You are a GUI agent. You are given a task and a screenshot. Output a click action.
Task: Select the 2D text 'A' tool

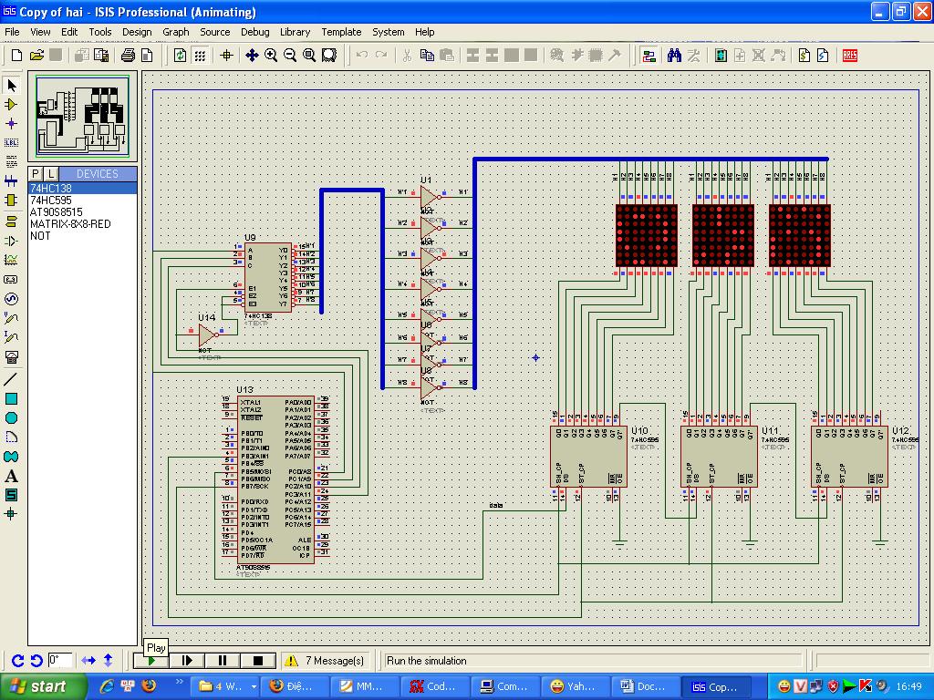(x=12, y=476)
